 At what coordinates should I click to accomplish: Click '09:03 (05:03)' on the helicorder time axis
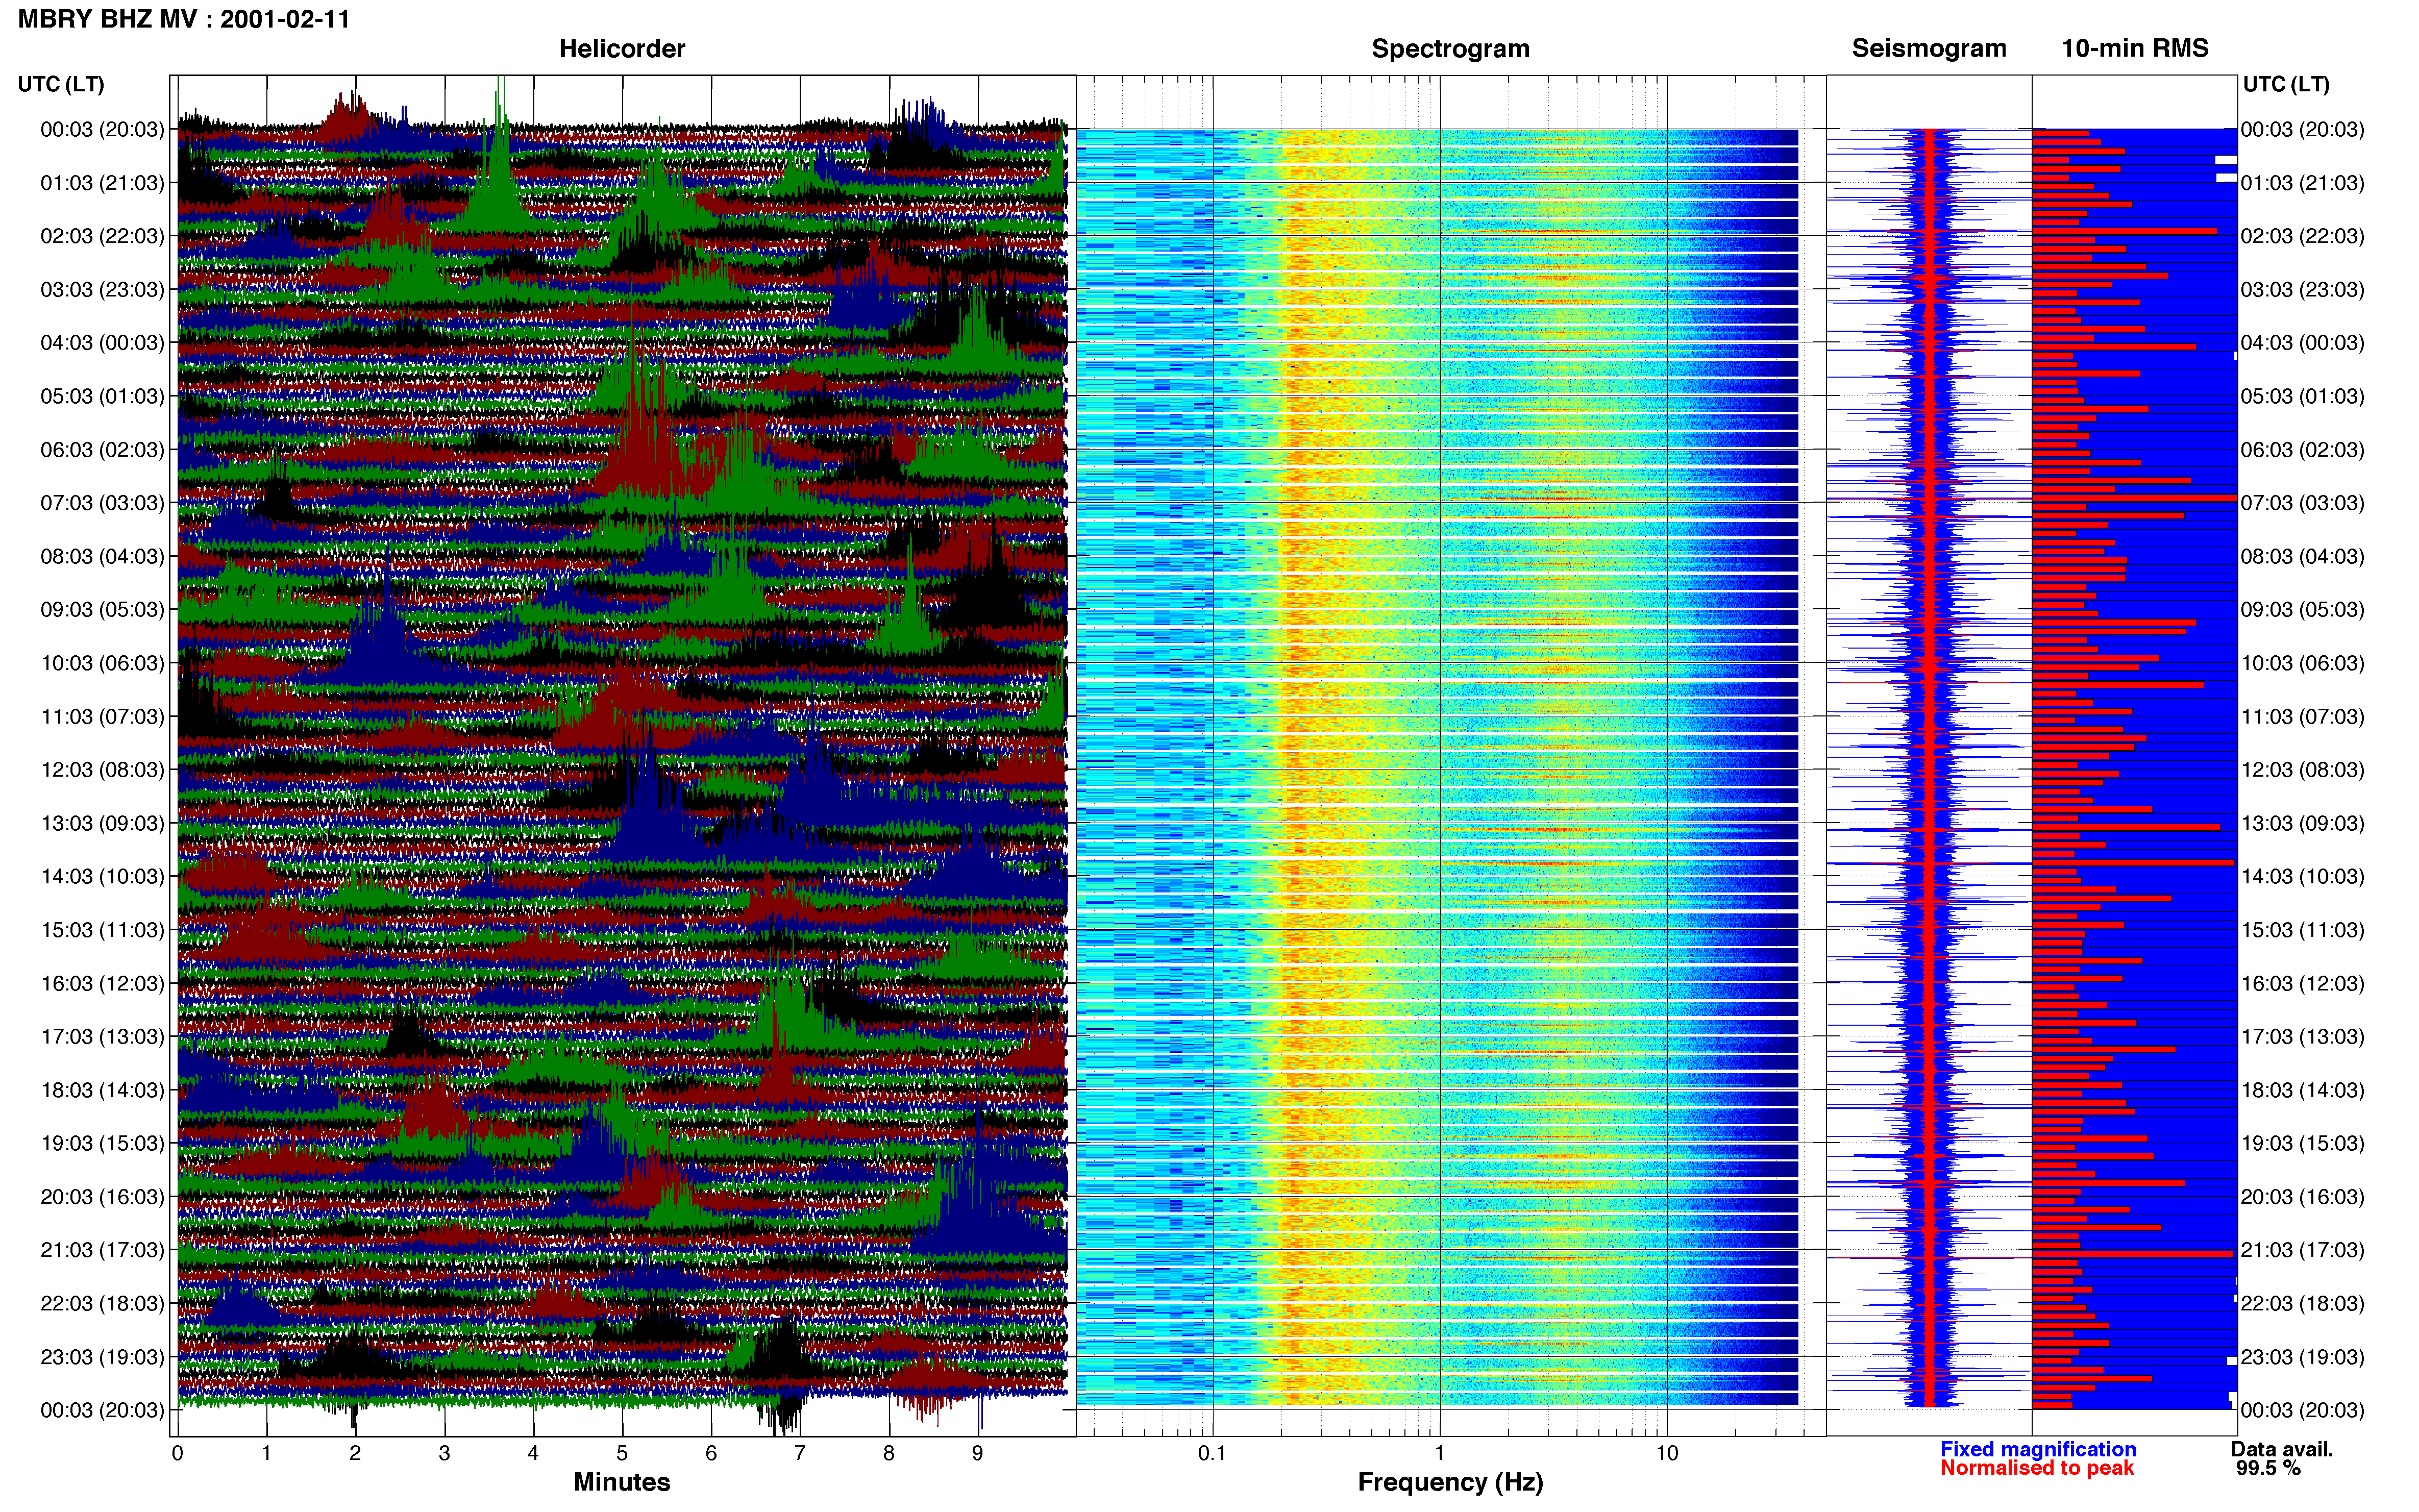click(102, 610)
